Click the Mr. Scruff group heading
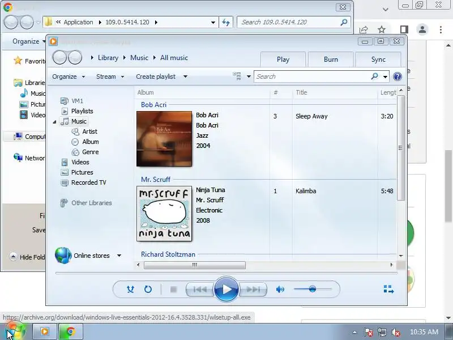 coord(156,180)
